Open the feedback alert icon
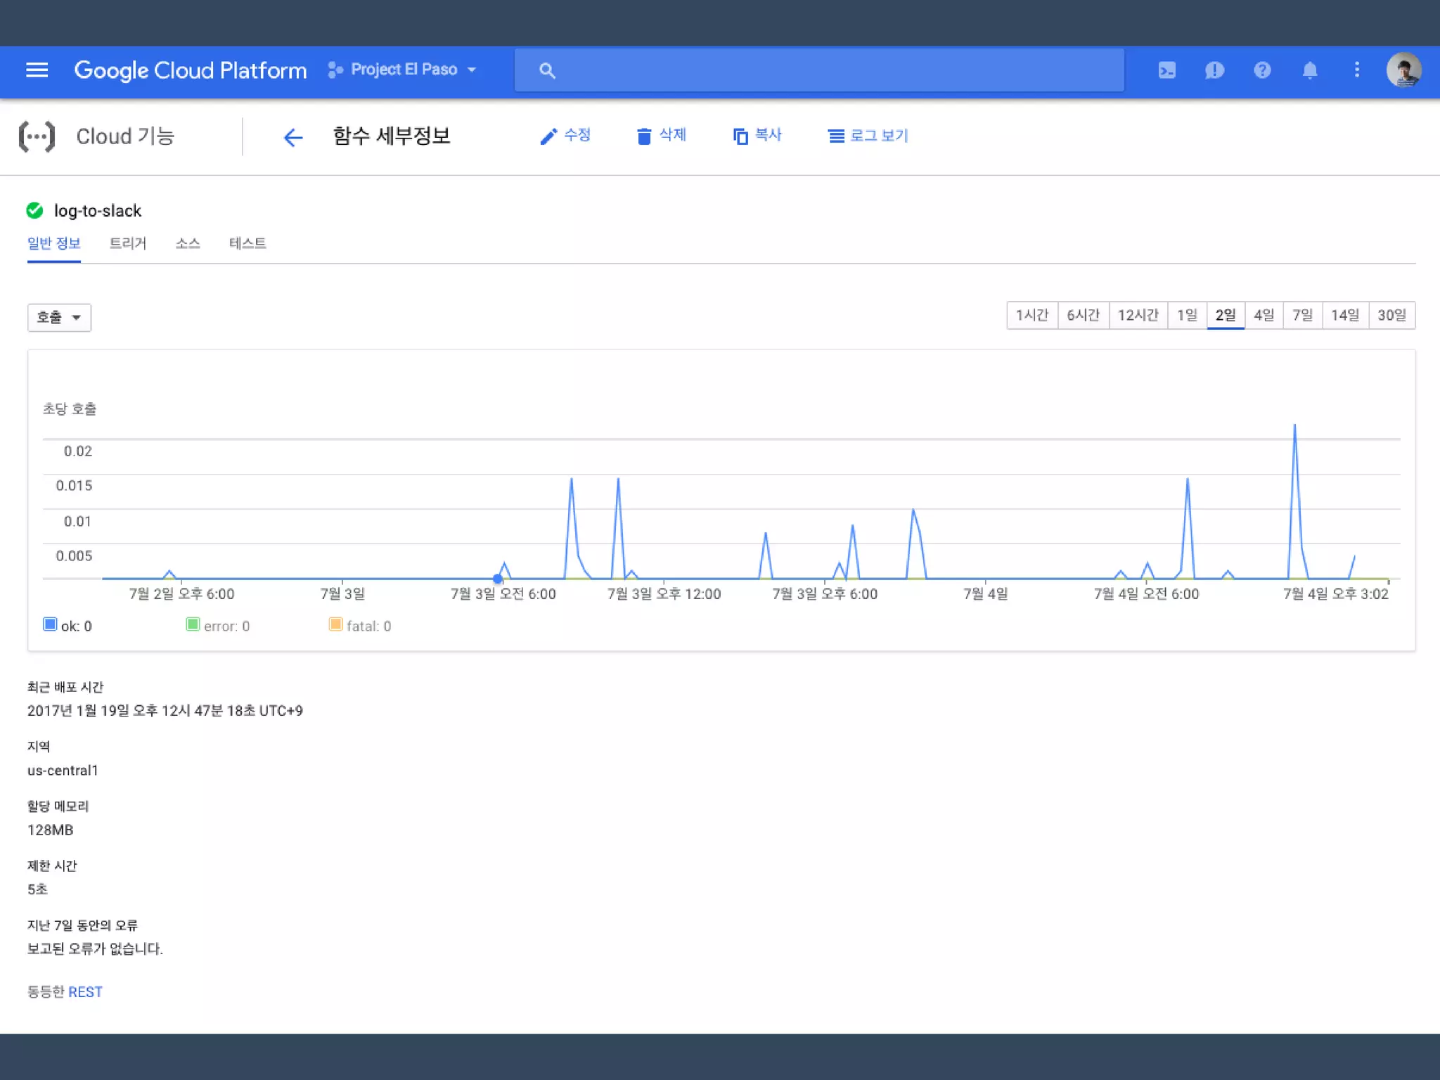Viewport: 1440px width, 1080px height. click(1214, 70)
